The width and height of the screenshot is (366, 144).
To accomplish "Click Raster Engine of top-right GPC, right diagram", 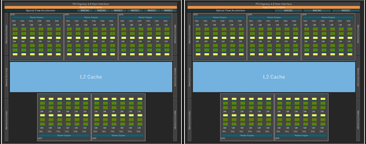I will tap(328, 18).
